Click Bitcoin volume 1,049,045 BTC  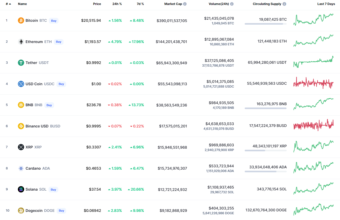click(223, 23)
